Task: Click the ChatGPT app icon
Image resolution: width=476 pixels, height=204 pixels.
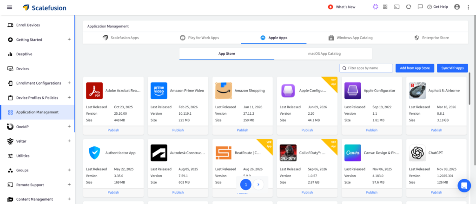Action: (417, 153)
